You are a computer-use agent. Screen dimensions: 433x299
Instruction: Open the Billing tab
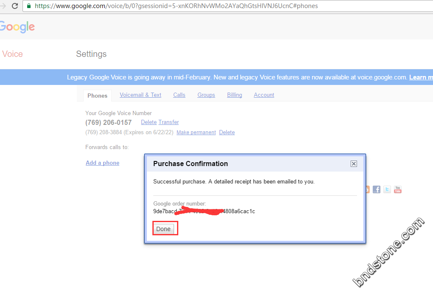[234, 95]
